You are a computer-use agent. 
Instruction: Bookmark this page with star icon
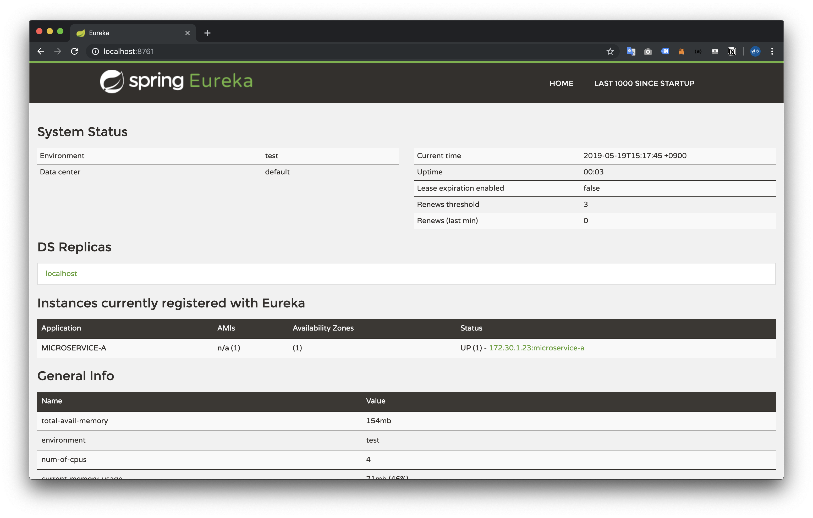tap(610, 51)
